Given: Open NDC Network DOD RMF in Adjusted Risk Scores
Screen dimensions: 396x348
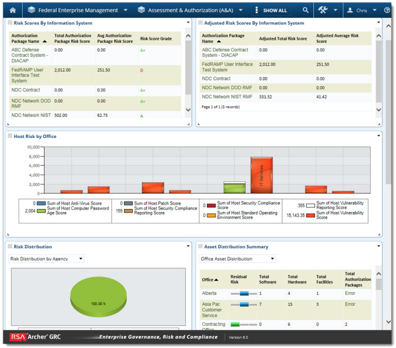Looking at the screenshot, I should click(227, 88).
